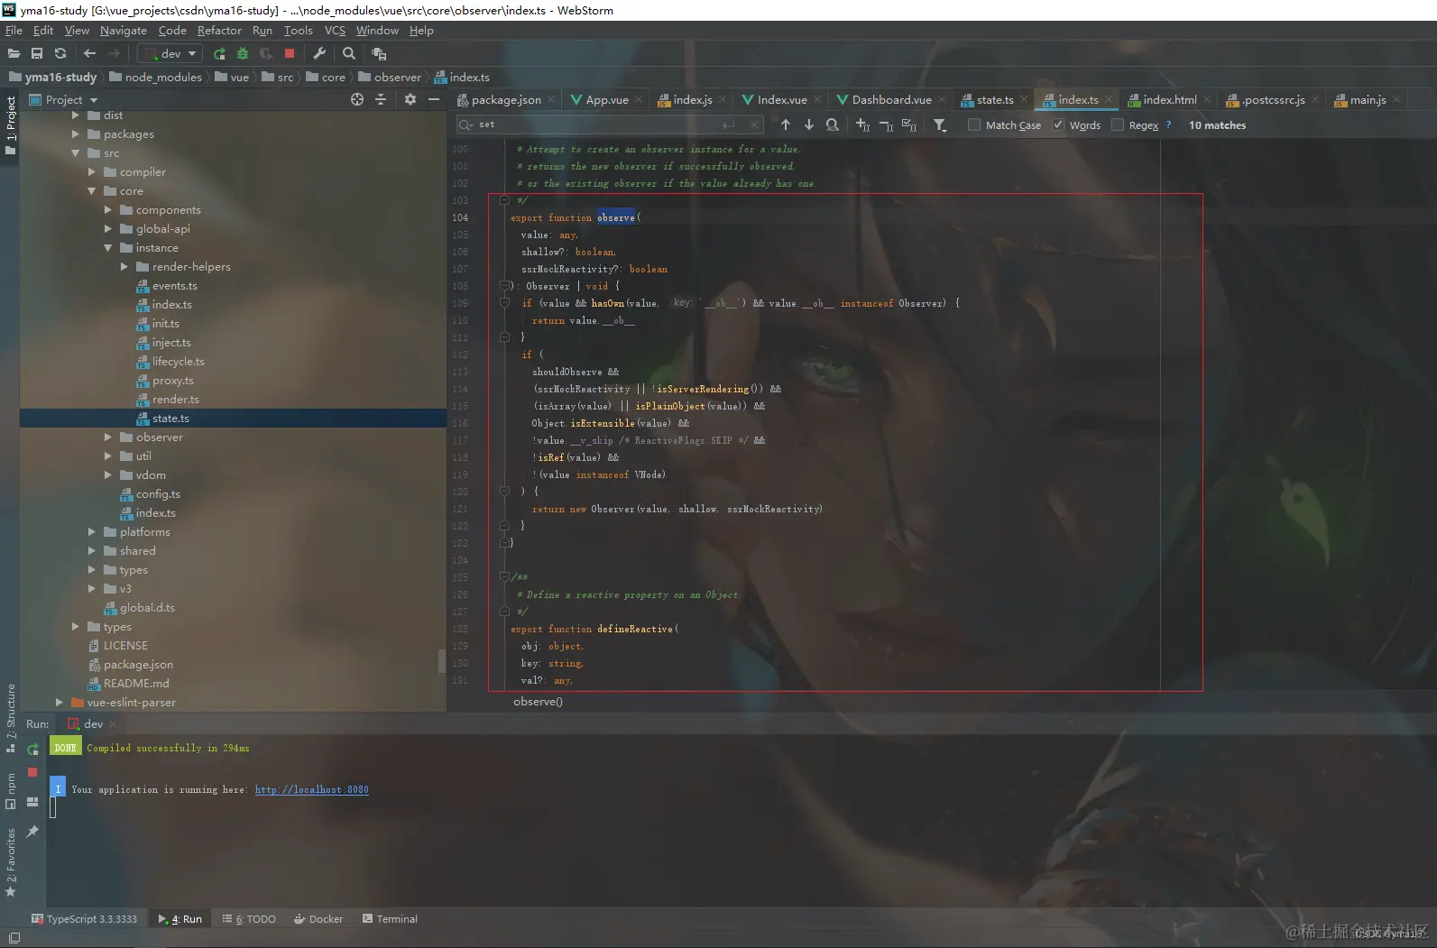Collapse the core folder
The image size is (1437, 948).
[92, 190]
